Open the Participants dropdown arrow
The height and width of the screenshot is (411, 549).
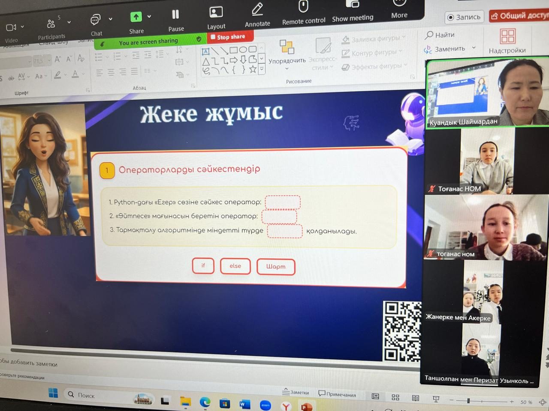[x=69, y=22]
